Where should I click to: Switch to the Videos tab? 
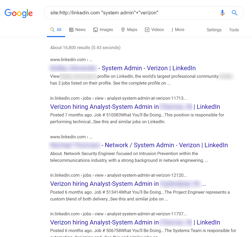[154, 30]
